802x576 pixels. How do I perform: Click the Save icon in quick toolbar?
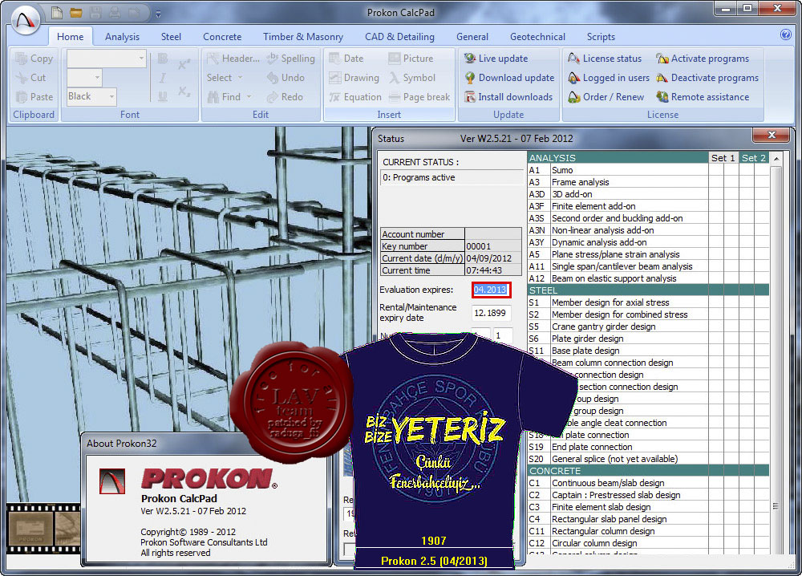click(x=95, y=13)
